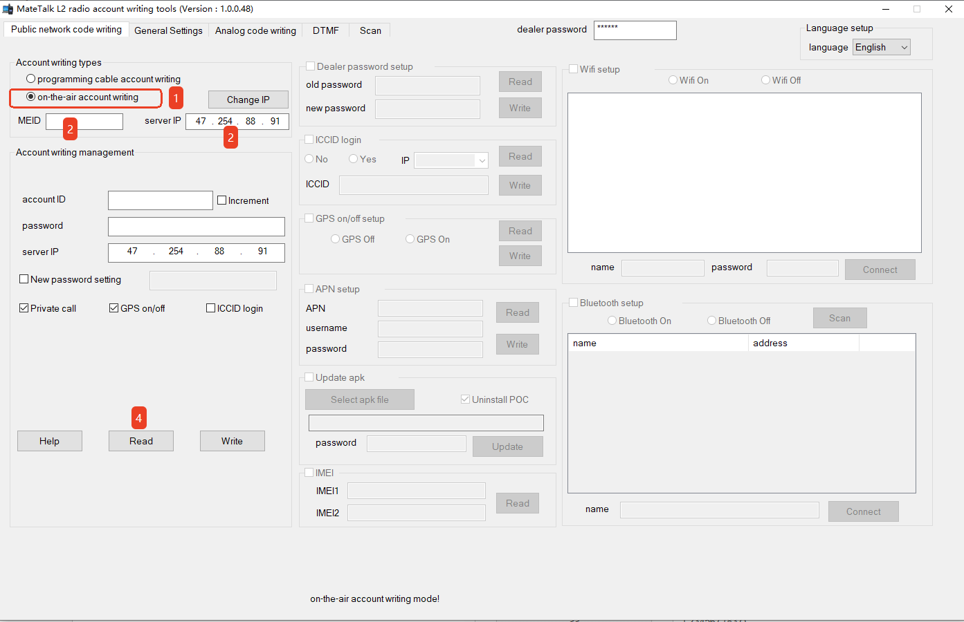Open the Help dialog

[x=49, y=441]
